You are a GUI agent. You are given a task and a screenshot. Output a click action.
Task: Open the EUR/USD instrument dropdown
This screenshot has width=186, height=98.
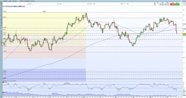click(x=6, y=1)
